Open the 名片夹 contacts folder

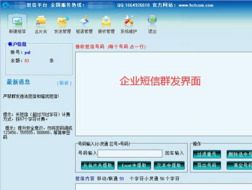click(x=41, y=25)
